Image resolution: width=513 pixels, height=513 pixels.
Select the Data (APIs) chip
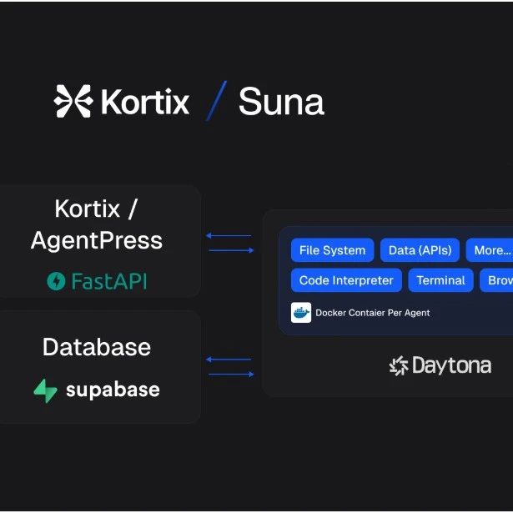[420, 250]
